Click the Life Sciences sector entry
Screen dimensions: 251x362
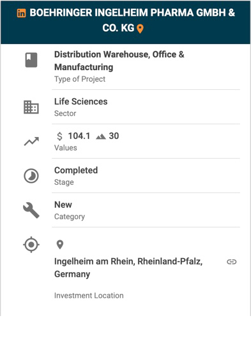[80, 101]
